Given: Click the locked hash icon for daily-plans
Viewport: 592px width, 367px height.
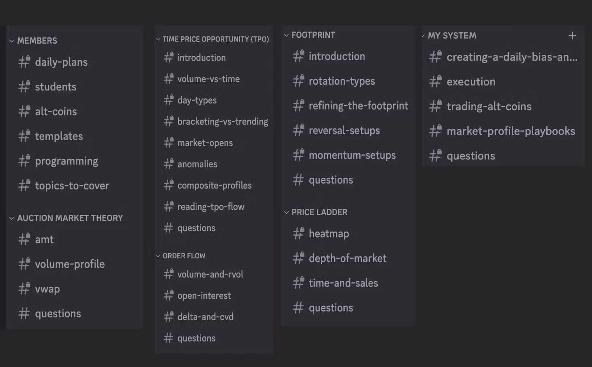Looking at the screenshot, I should pos(24,62).
